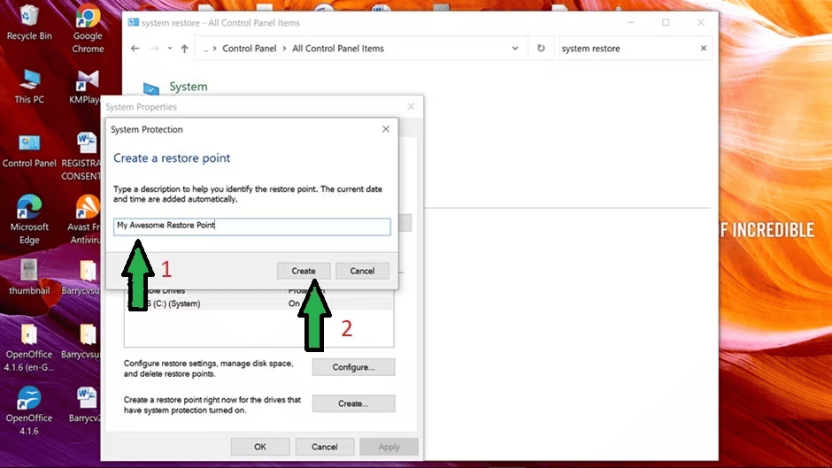
Task: Launch OpenOffice 4.1.6 desktop icon
Action: [29, 410]
